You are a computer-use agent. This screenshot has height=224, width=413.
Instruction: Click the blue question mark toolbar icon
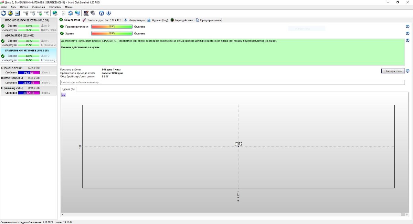coord(102,13)
